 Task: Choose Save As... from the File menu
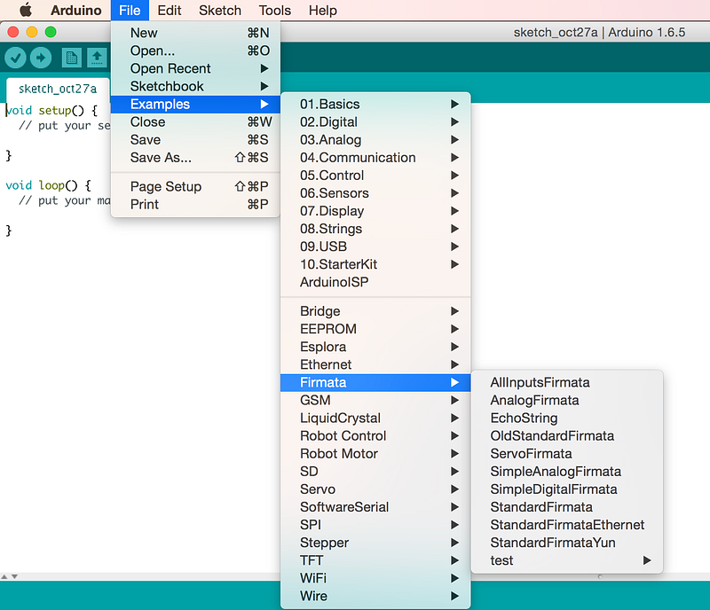click(x=195, y=158)
